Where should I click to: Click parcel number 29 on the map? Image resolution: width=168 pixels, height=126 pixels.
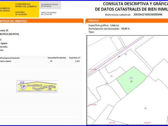tap(106, 83)
